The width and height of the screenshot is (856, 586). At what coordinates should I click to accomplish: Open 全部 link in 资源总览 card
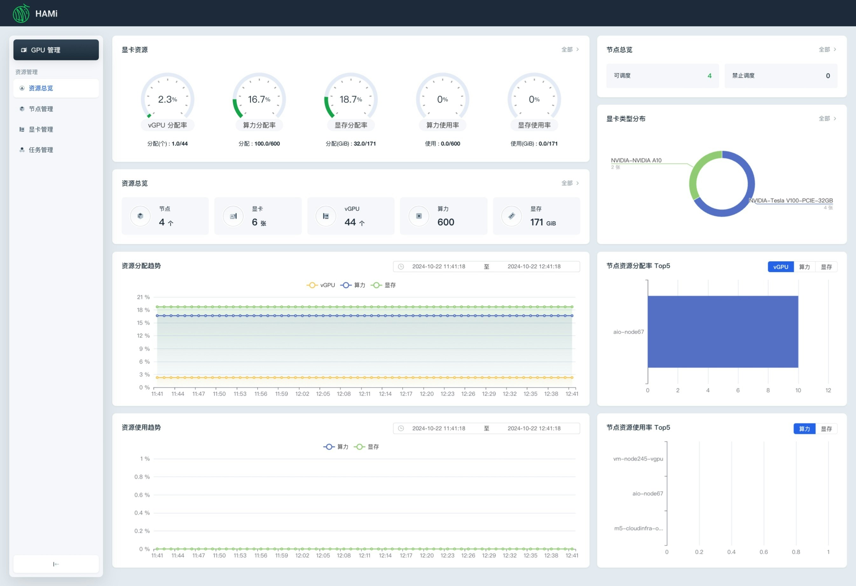[x=570, y=183]
